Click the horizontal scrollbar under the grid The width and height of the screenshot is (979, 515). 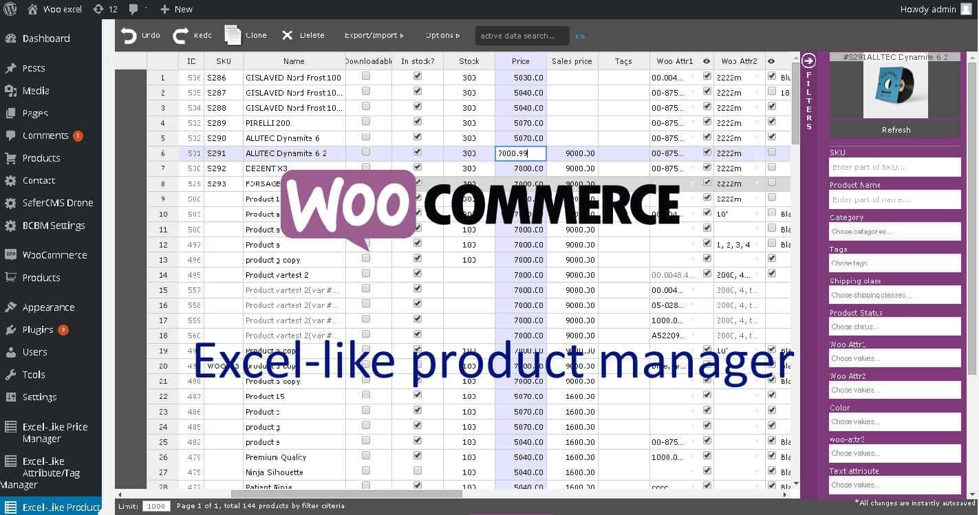[x=346, y=494]
